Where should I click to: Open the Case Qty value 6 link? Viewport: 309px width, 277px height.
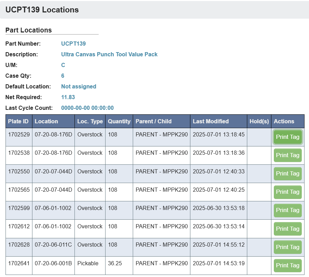point(62,76)
